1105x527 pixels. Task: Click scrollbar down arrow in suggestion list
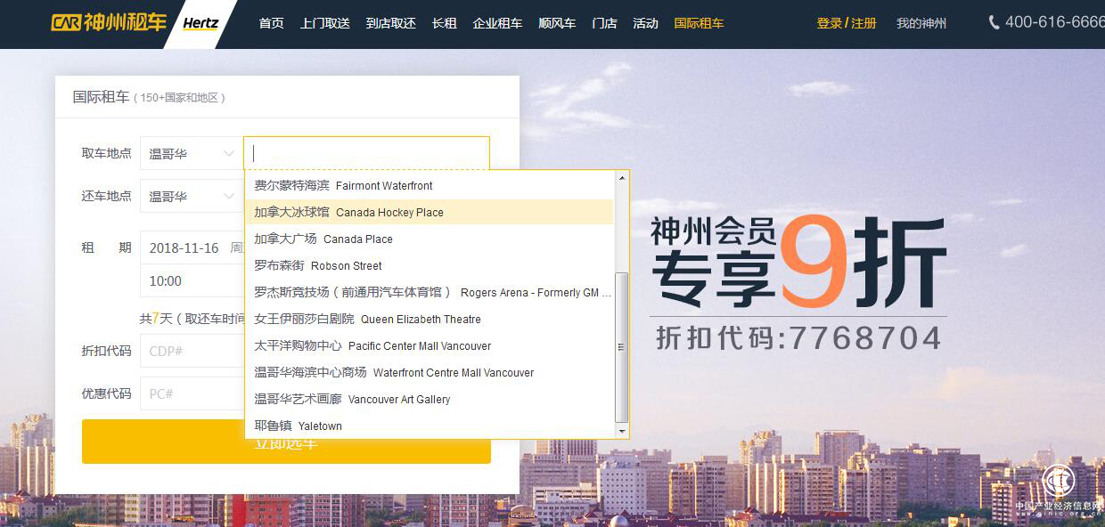622,431
